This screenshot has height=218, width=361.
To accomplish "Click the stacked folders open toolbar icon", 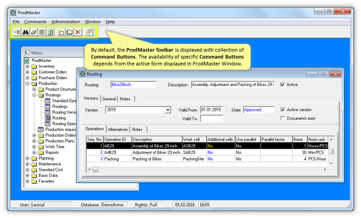I will click(x=69, y=32).
